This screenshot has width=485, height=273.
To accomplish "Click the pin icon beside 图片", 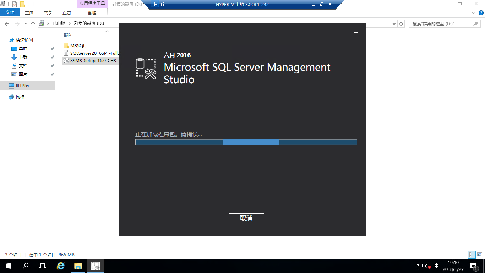I will (x=52, y=74).
